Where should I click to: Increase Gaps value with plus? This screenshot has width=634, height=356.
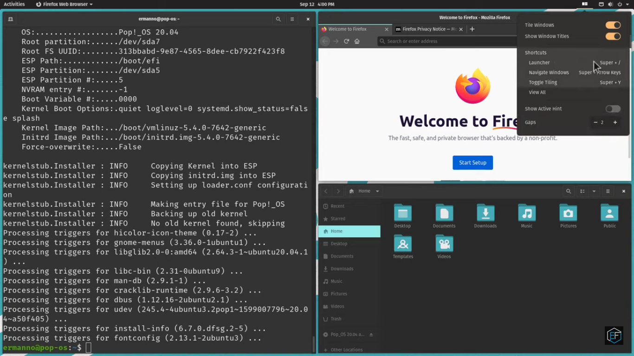tap(615, 122)
